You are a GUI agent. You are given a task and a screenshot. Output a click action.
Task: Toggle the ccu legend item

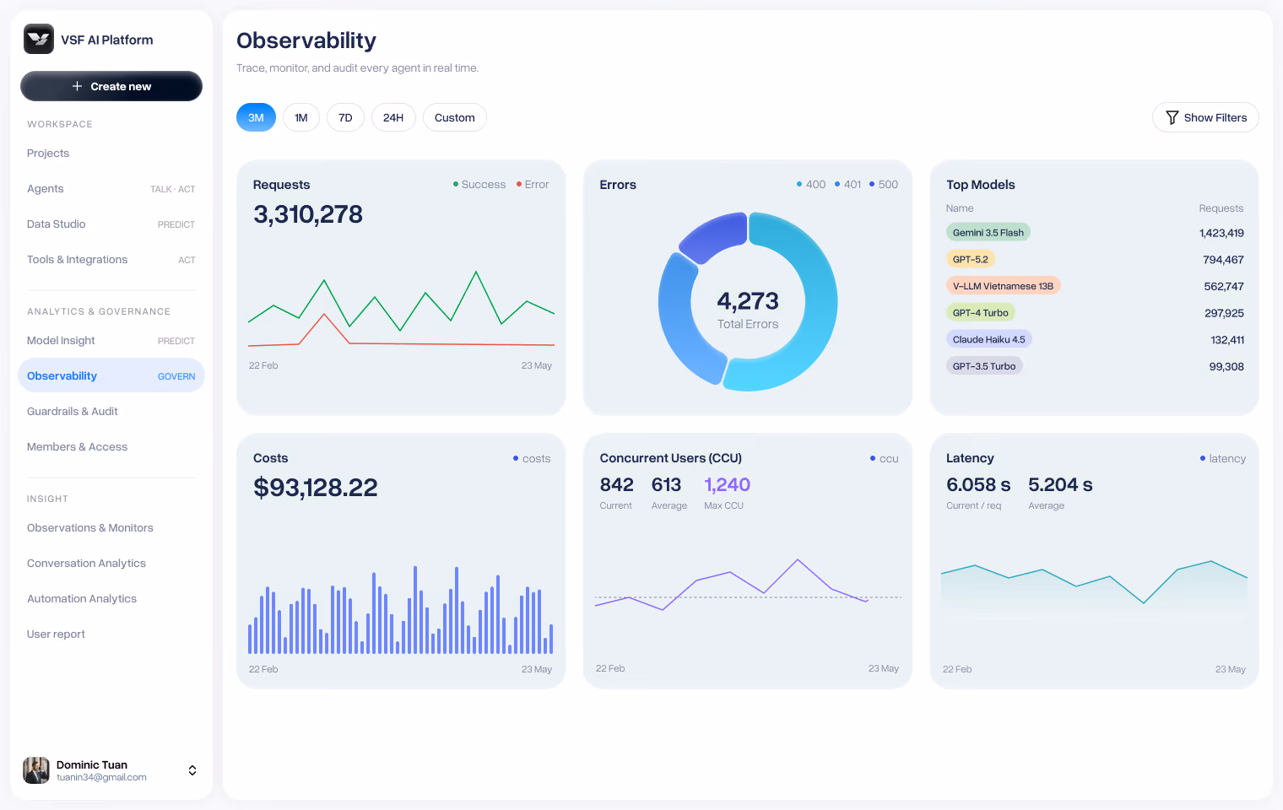pyautogui.click(x=885, y=458)
